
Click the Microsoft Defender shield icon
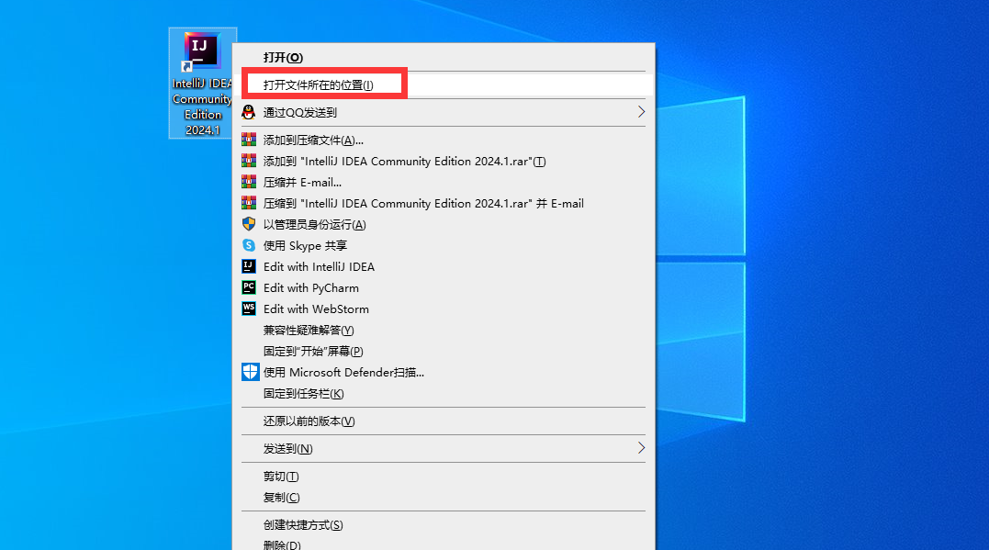point(250,372)
